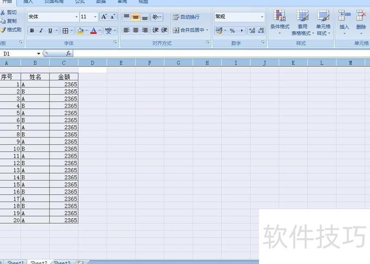Insert new worksheet tab icon
This screenshot has width=370, height=264.
pos(81,262)
